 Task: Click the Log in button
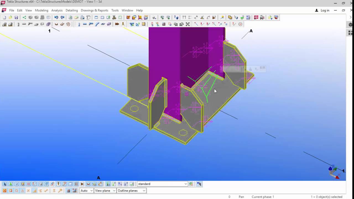[322, 11]
